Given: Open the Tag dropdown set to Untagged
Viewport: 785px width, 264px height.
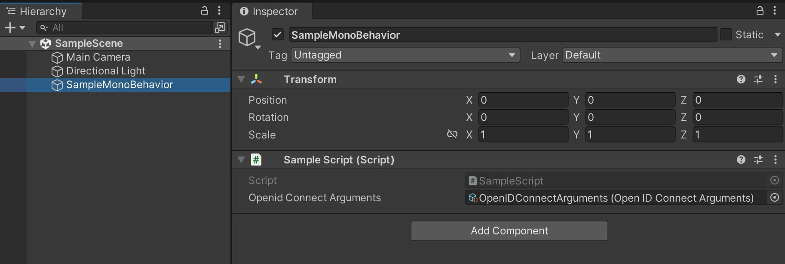Looking at the screenshot, I should tap(405, 55).
